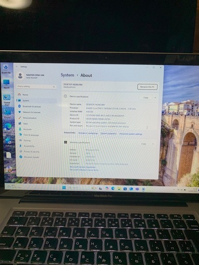Screen dimensions: 199x265
Task: Select the Device ID value
Action: coord(105,115)
